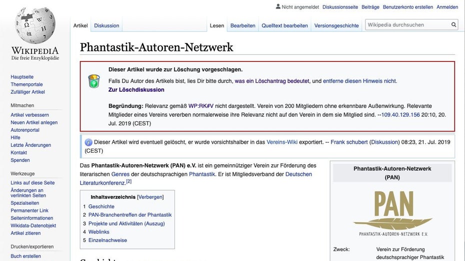This screenshot has width=465, height=261.
Task: Open Diskussion link after Frank schubert
Action: coord(384,142)
